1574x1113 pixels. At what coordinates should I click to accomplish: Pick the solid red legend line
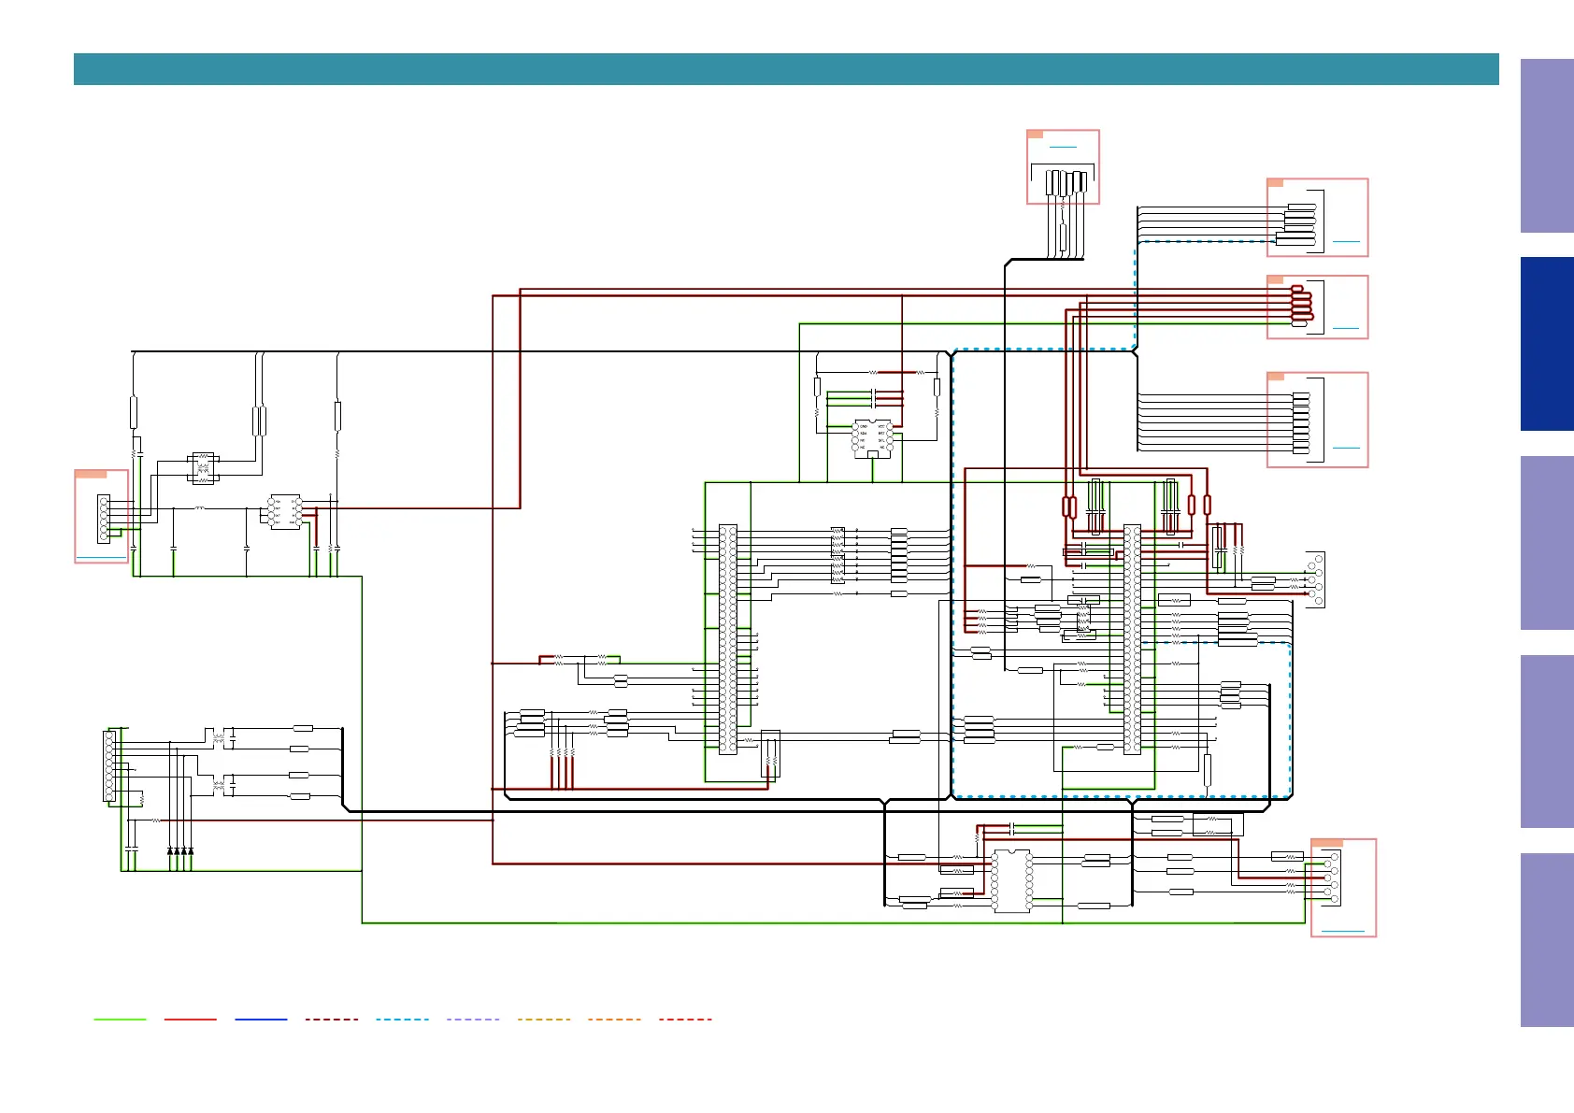tap(191, 1019)
